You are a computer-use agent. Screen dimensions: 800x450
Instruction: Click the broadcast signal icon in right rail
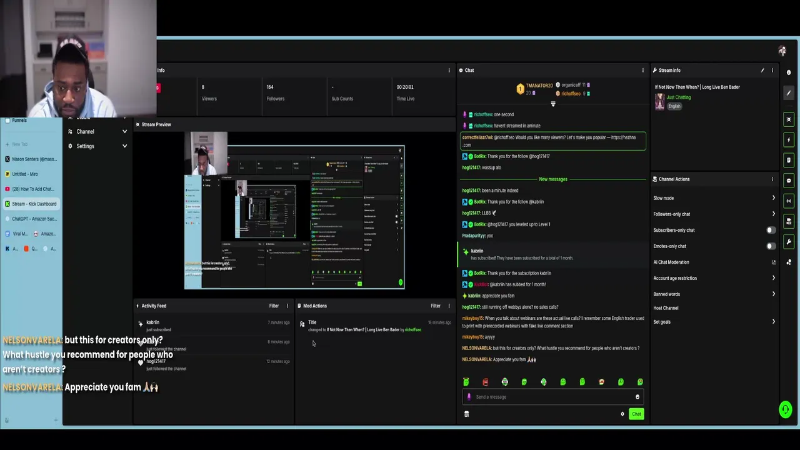pyautogui.click(x=789, y=201)
